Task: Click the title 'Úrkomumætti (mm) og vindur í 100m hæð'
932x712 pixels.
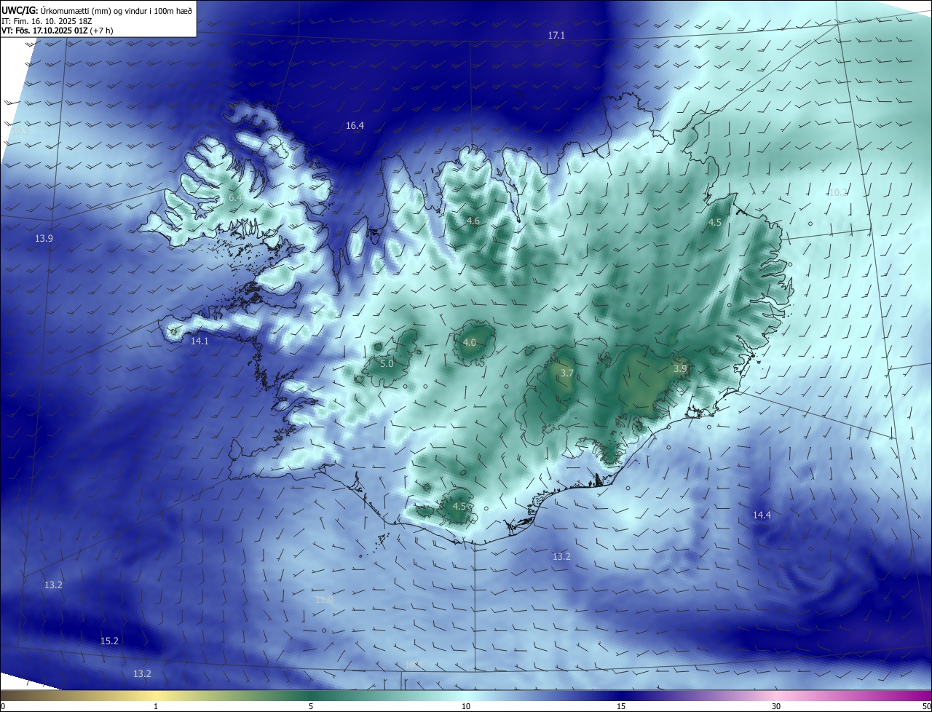Action: click(116, 12)
